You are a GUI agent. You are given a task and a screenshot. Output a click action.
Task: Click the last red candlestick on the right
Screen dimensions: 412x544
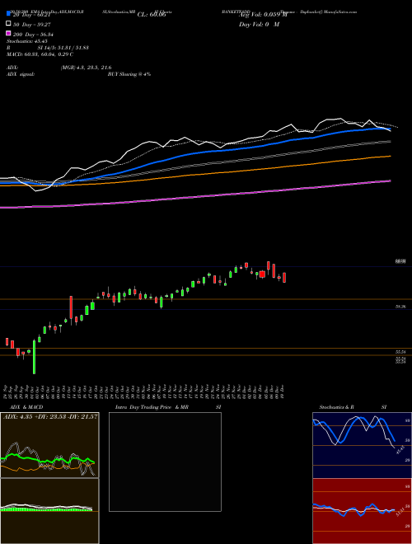tap(284, 278)
